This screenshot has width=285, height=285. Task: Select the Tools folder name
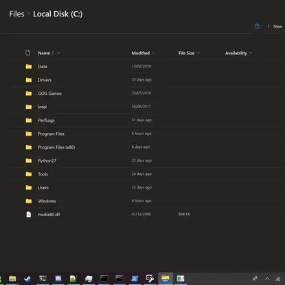[43, 174]
